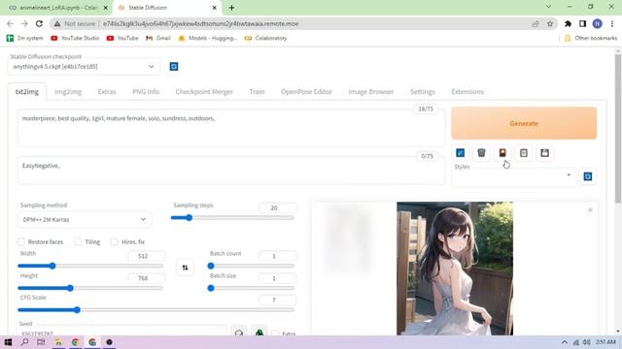Open the YouTube Studio bookmark

(75, 38)
